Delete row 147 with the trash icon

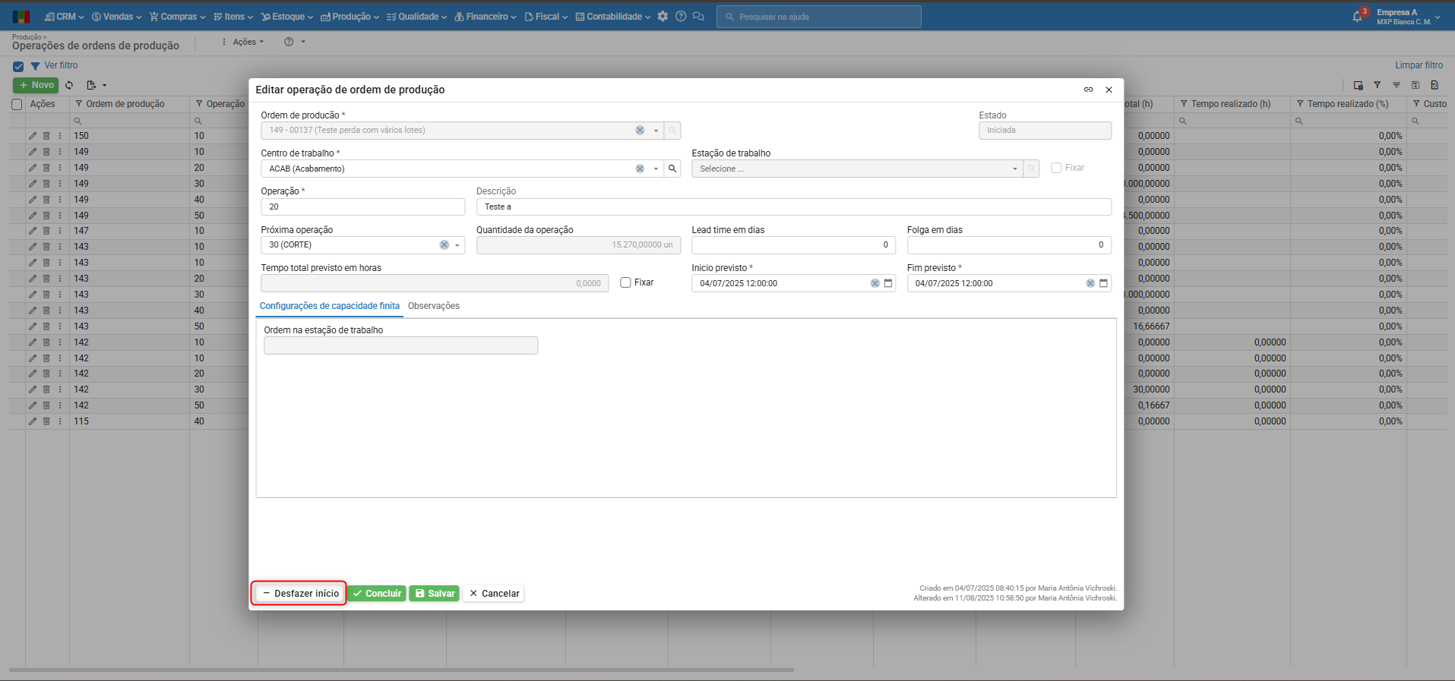click(x=46, y=231)
